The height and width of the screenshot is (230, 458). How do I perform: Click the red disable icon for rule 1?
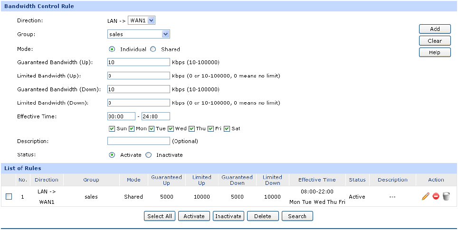(436, 196)
